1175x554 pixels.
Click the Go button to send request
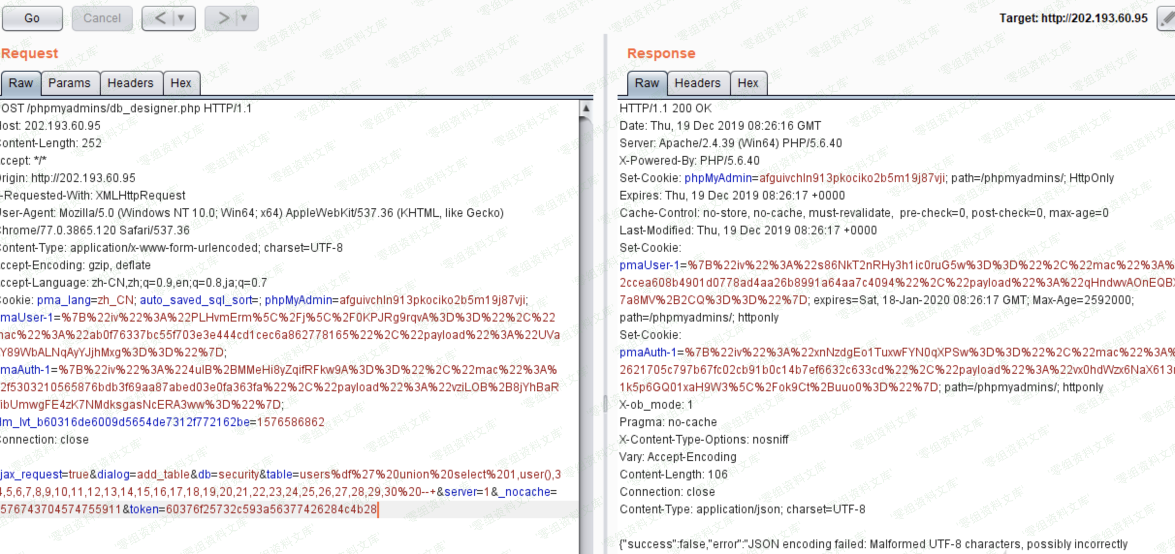coord(32,18)
